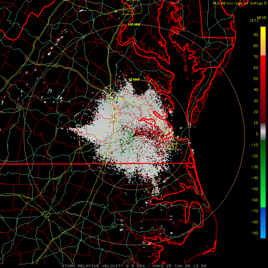
Task: Click the STORM RELATIVE VELOCITY caption text
Action: point(92,266)
